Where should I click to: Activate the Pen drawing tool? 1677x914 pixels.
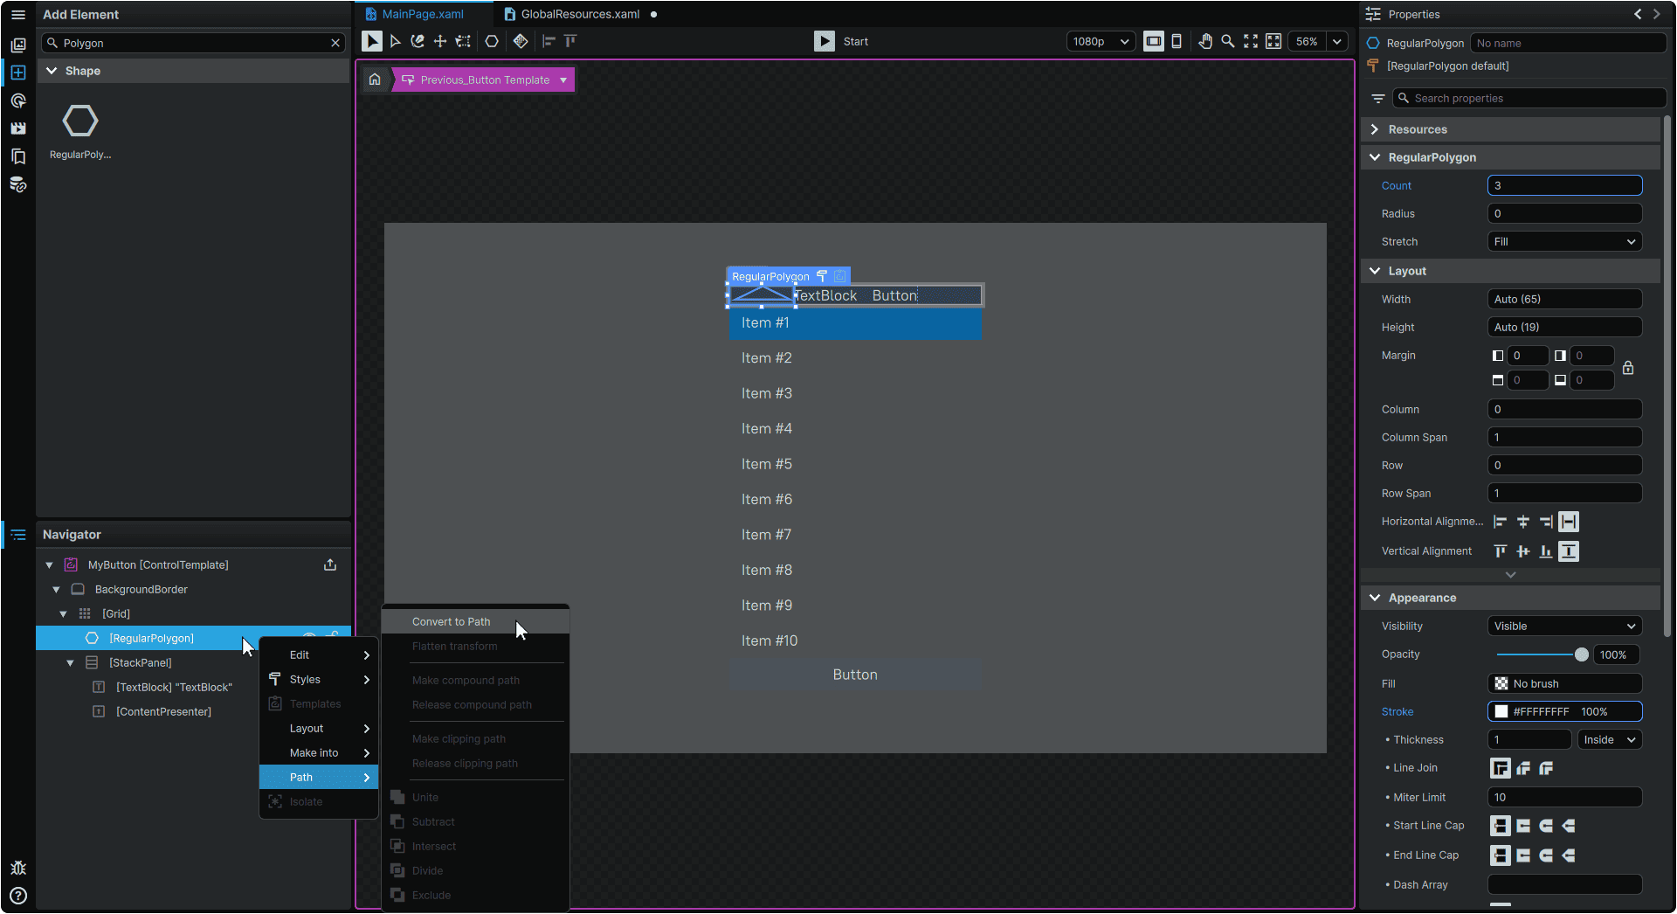click(418, 41)
